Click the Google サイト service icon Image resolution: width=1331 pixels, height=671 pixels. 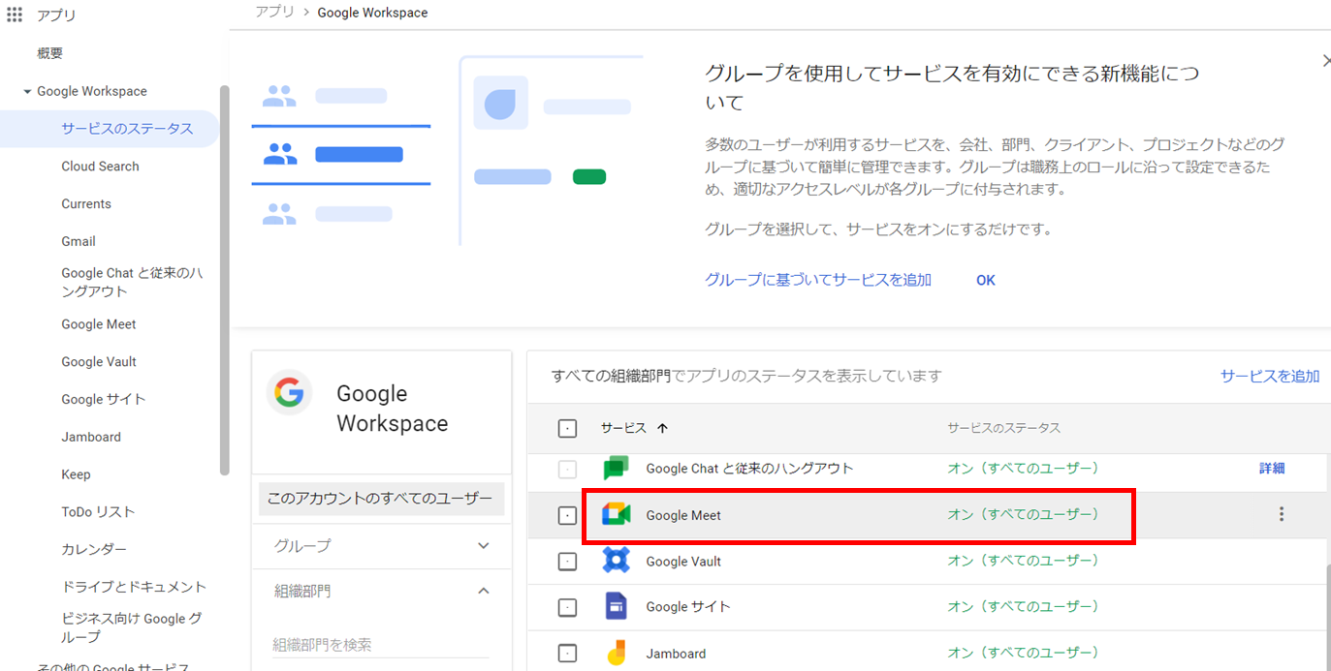[x=617, y=606]
